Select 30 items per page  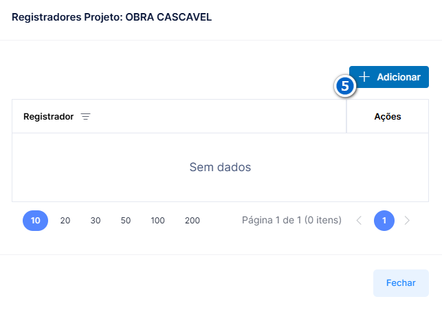click(96, 221)
